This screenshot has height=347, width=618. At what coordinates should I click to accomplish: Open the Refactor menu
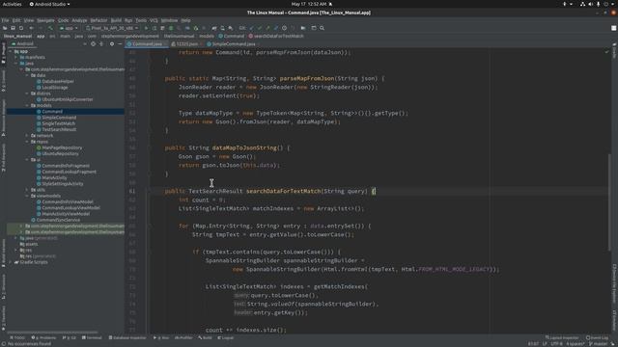[98, 20]
